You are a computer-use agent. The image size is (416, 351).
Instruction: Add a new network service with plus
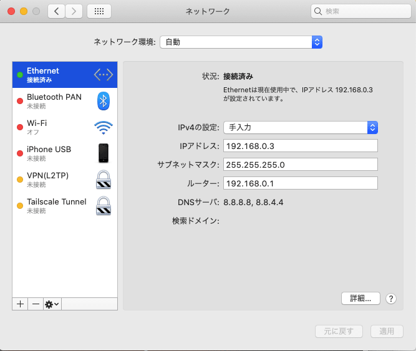coord(20,304)
